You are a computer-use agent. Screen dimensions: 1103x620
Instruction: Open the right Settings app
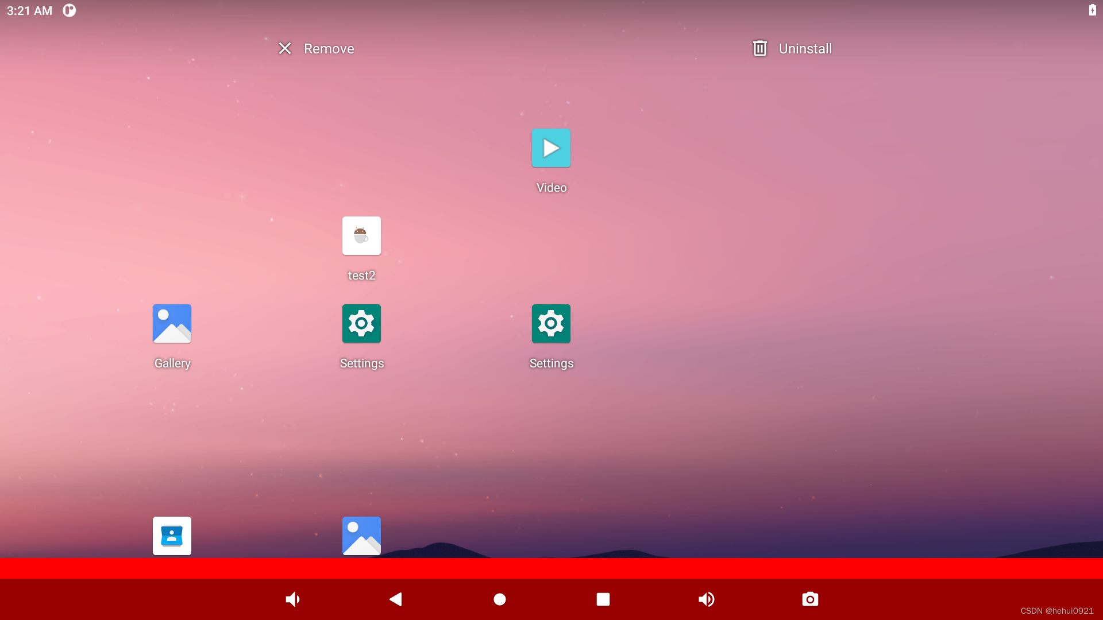click(550, 323)
